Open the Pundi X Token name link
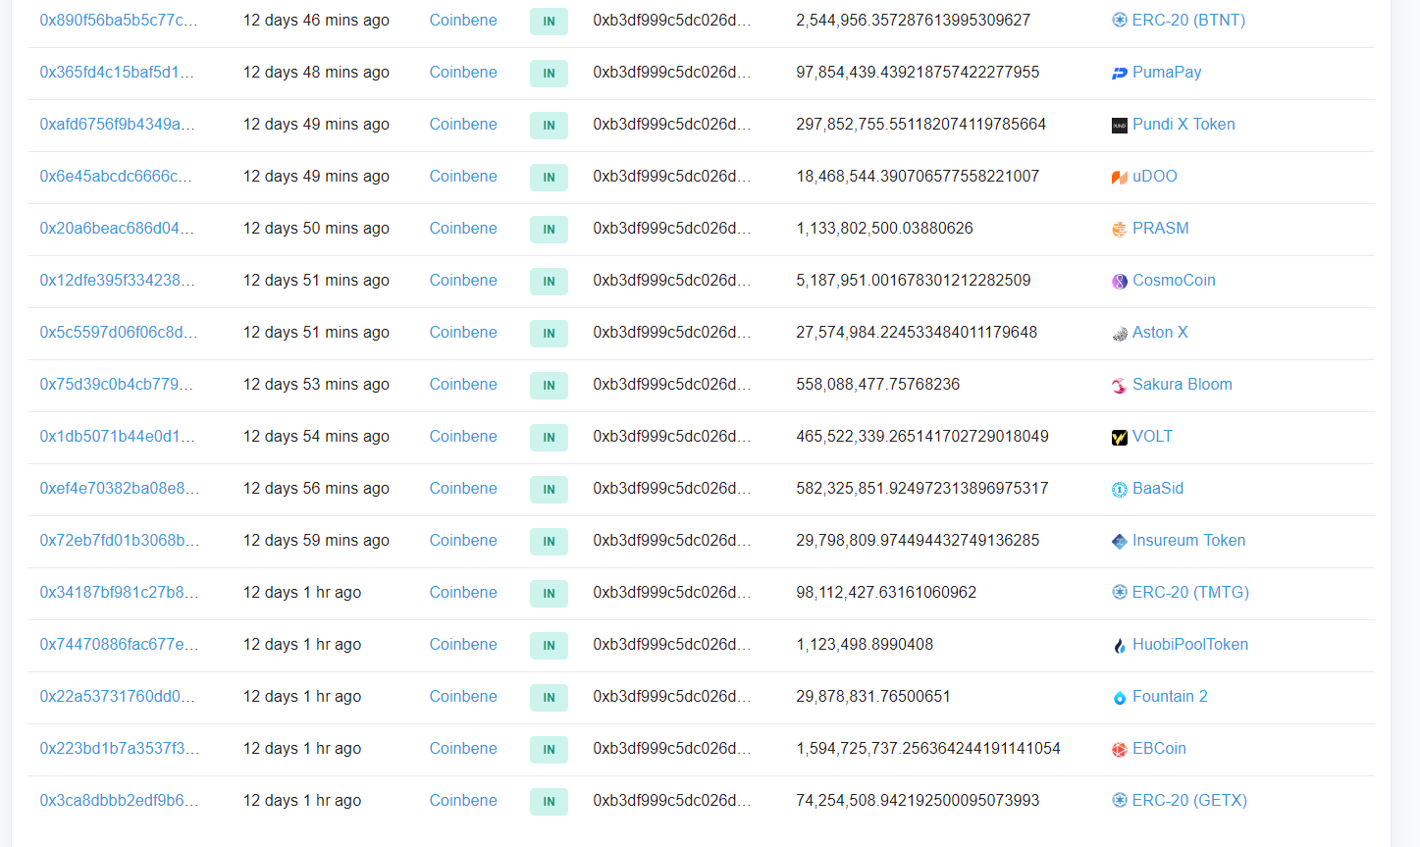The height and width of the screenshot is (847, 1420). tap(1183, 124)
